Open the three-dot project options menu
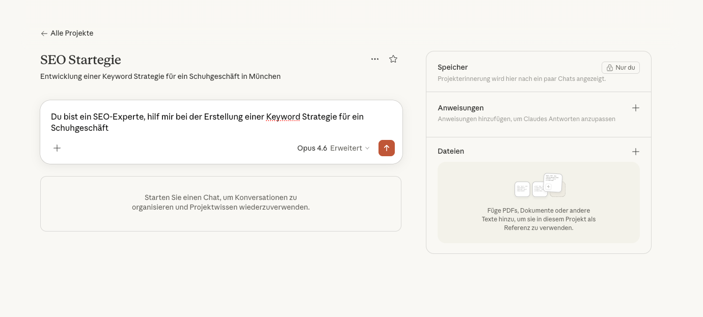703x317 pixels. coord(375,59)
